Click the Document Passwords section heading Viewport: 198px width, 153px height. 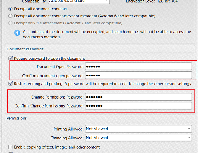[25, 49]
